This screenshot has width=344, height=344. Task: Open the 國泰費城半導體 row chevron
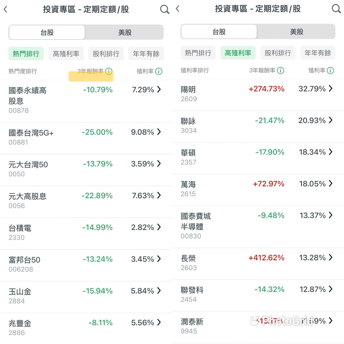tap(331, 215)
